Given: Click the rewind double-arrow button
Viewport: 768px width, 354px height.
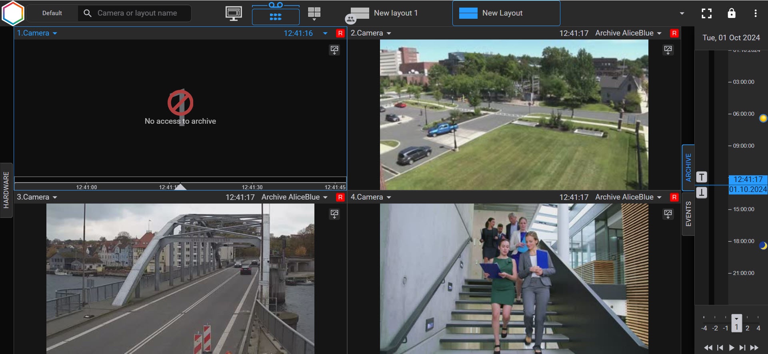Looking at the screenshot, I should coord(708,348).
